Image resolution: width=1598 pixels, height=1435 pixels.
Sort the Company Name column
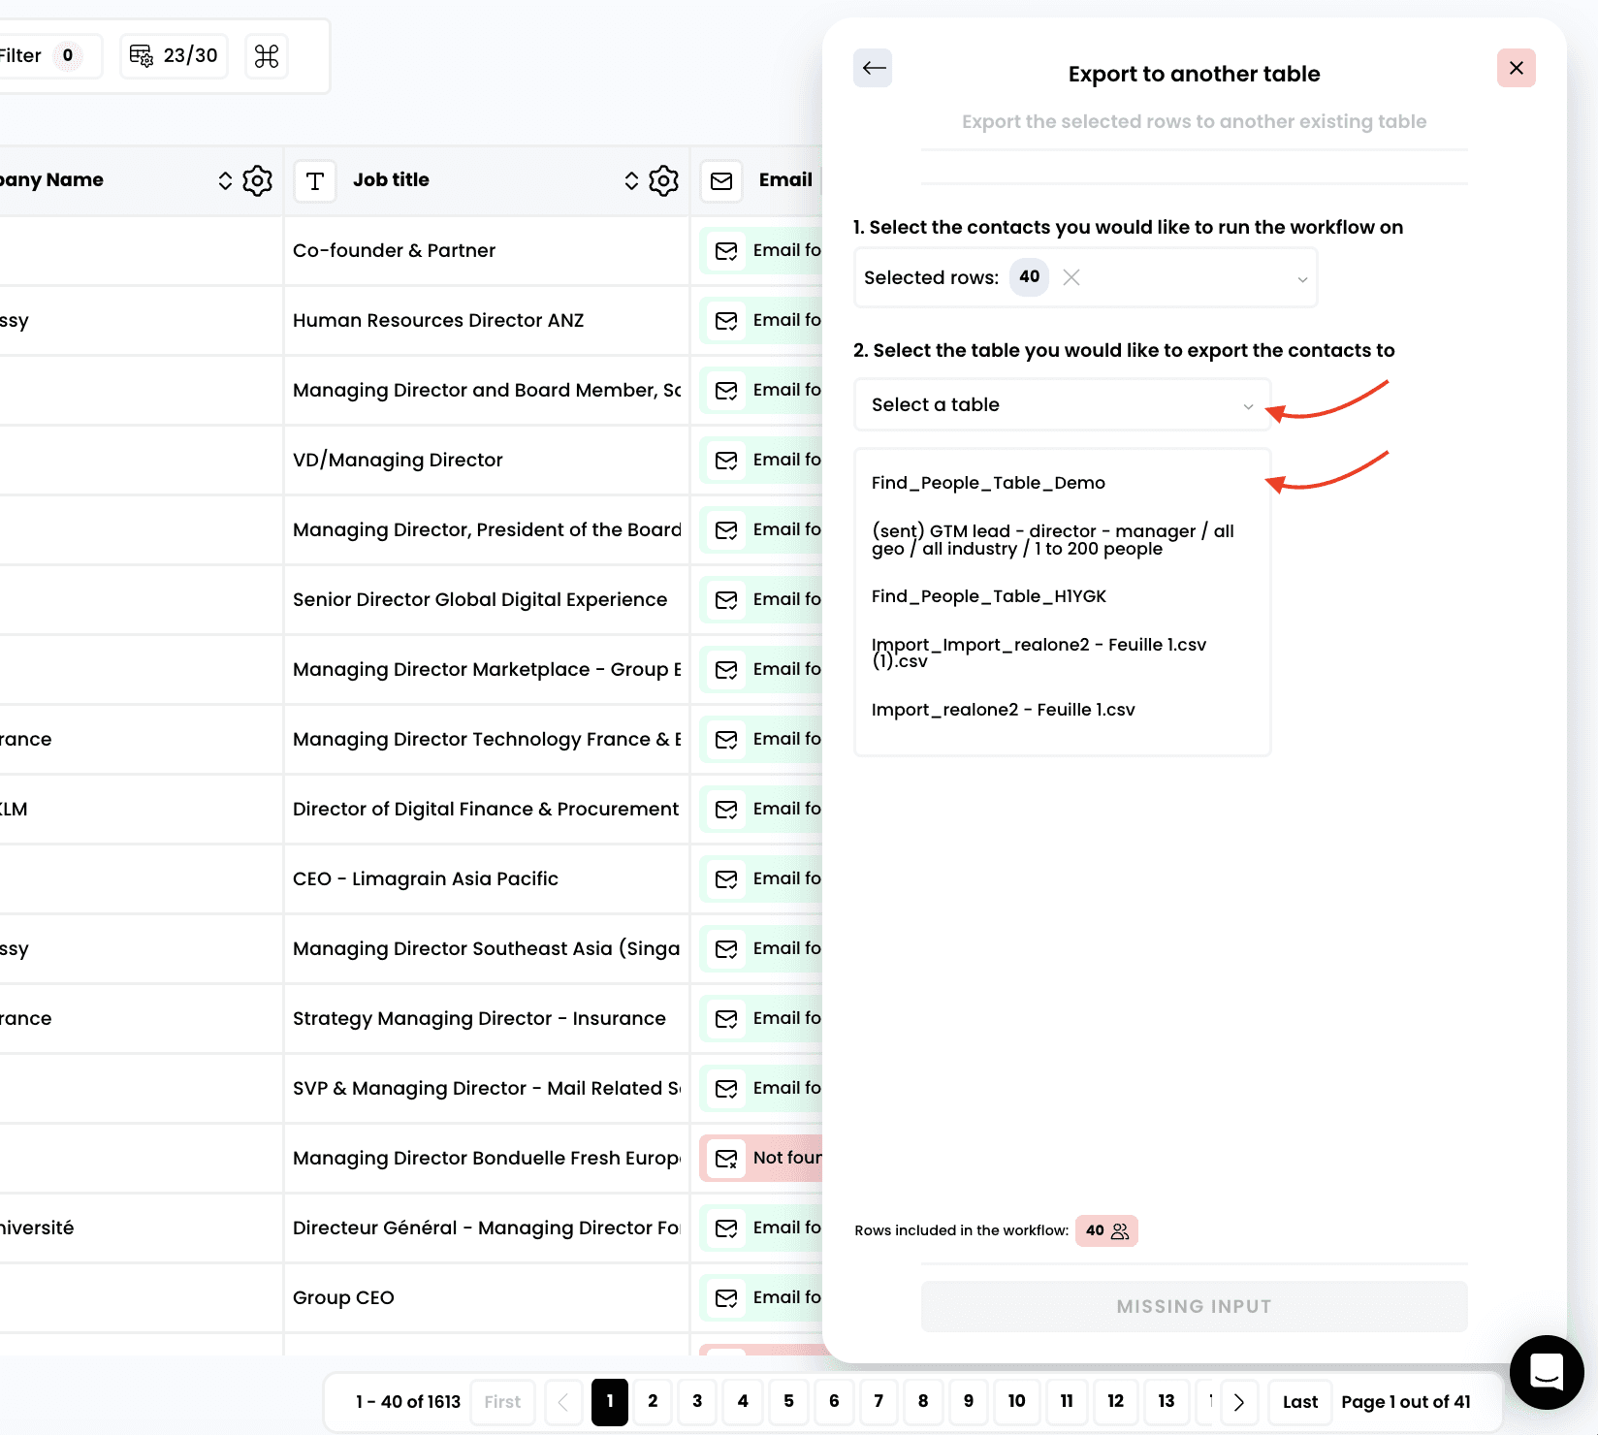225,181
